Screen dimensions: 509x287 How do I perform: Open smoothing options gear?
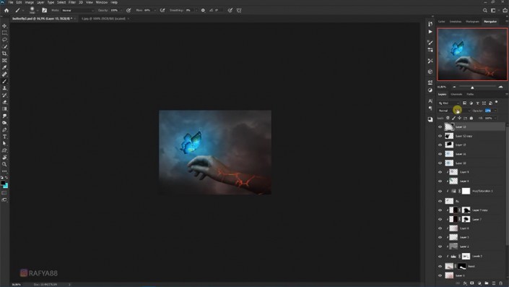click(x=203, y=10)
